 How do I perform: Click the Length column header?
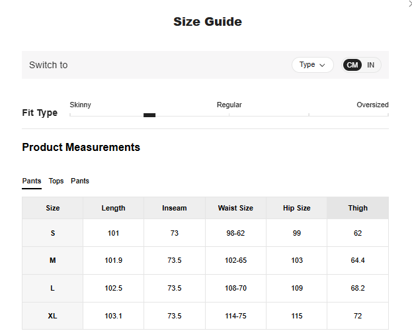click(113, 208)
